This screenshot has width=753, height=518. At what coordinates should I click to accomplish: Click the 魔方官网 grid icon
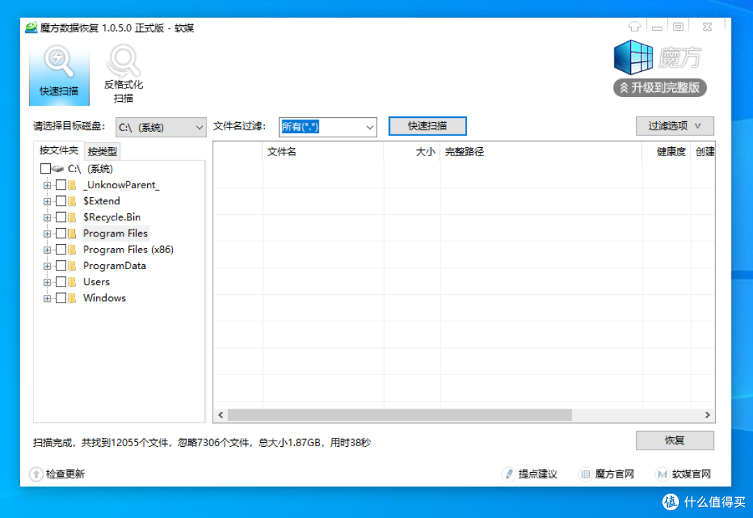click(585, 474)
